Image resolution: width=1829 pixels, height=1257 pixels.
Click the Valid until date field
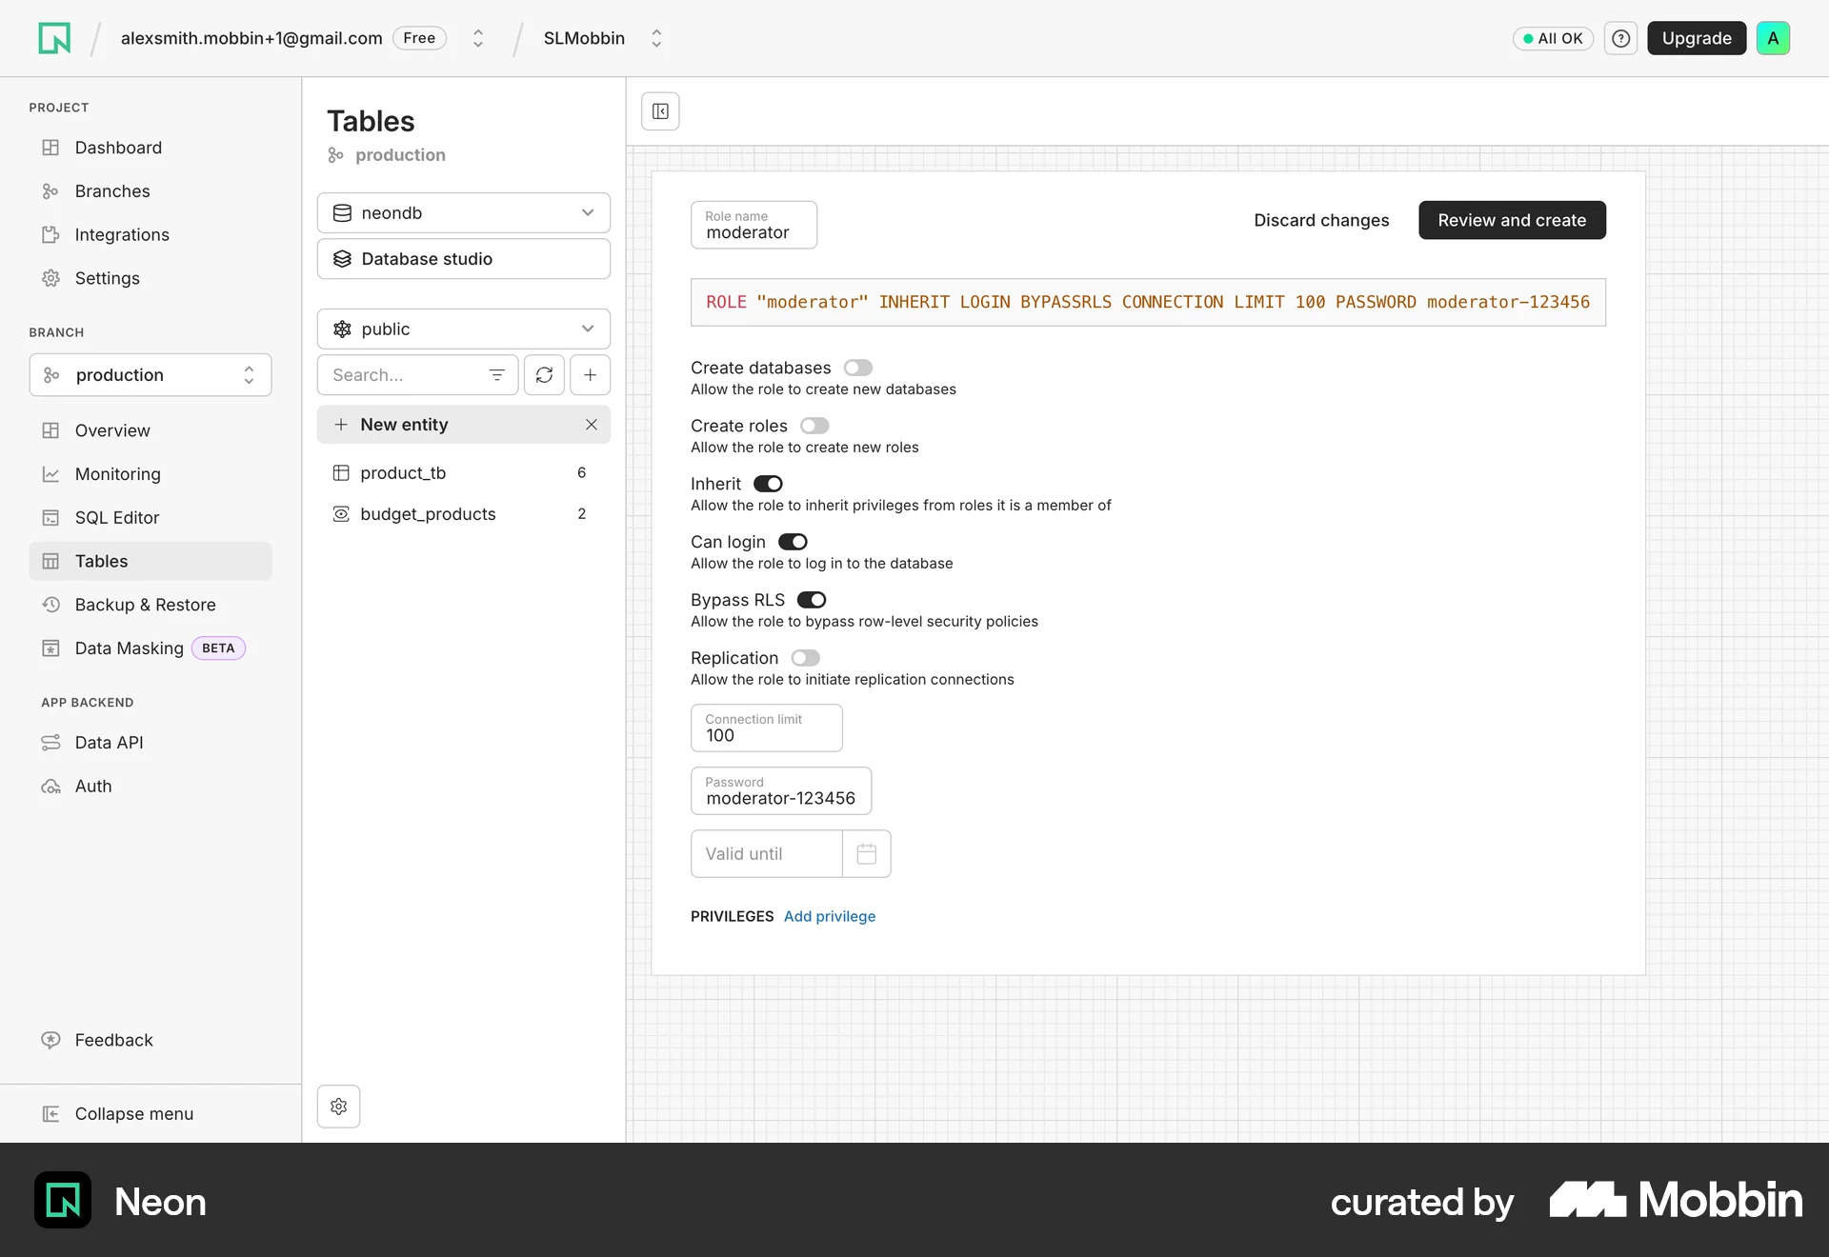pyautogui.click(x=767, y=854)
